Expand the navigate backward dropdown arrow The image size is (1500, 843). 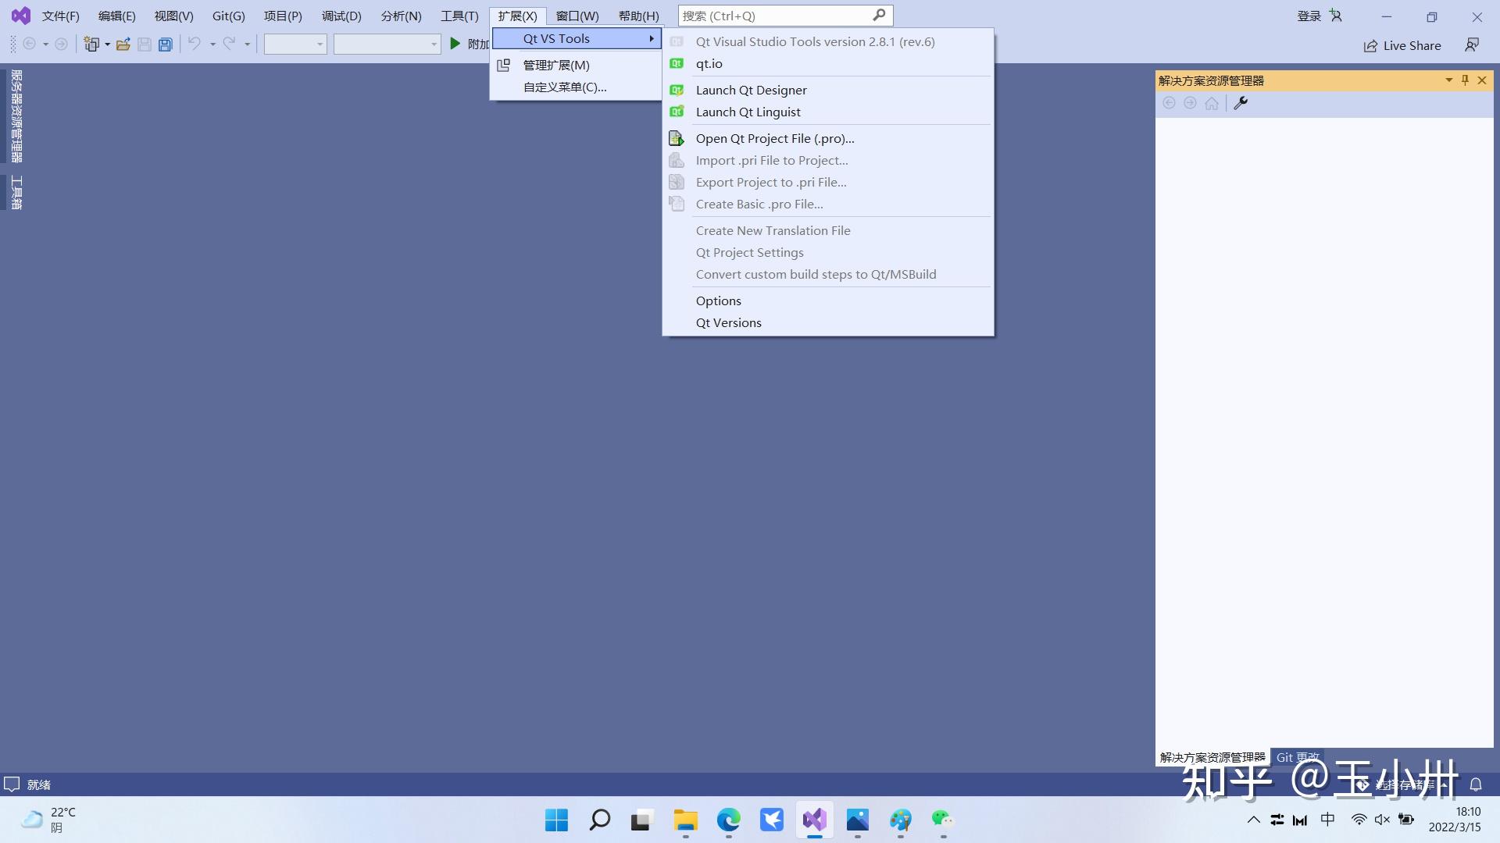(x=45, y=44)
